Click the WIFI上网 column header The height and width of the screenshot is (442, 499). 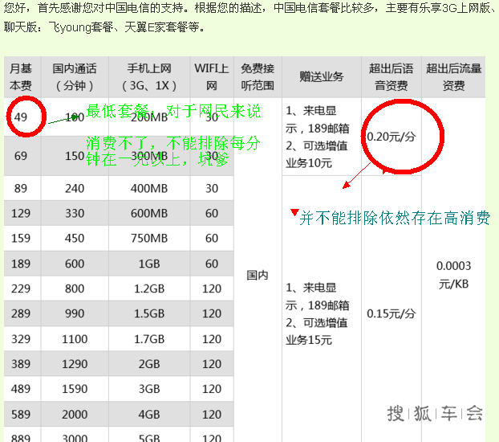(x=212, y=77)
